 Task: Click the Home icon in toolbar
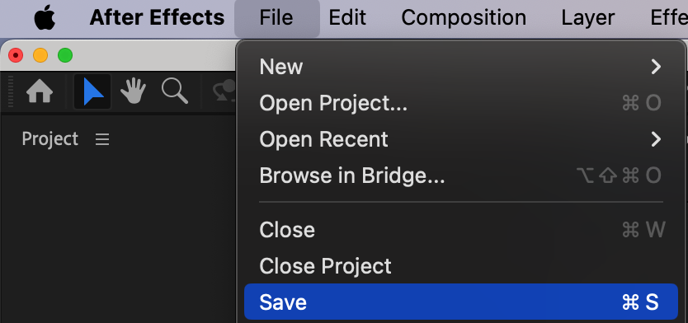[x=40, y=92]
